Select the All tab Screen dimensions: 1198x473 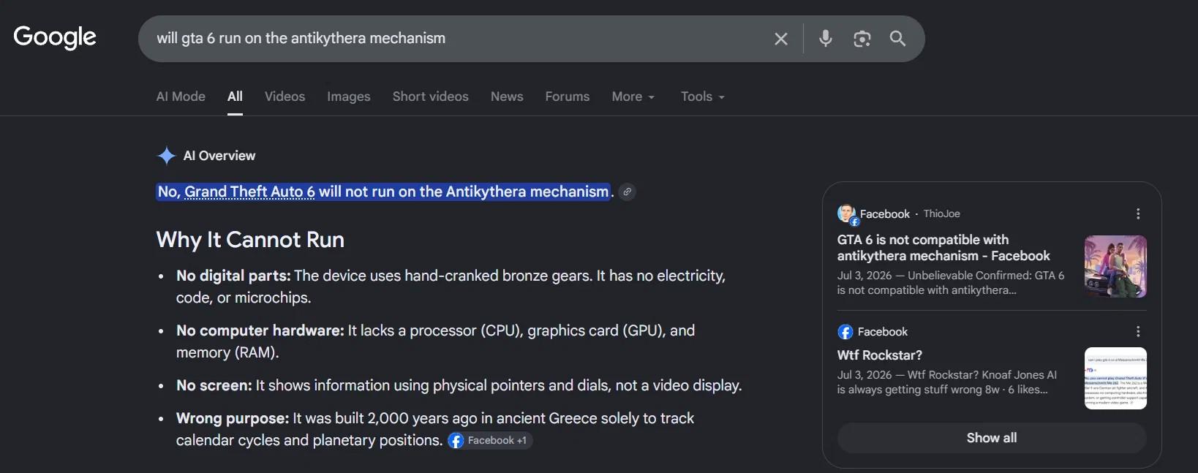pos(235,97)
